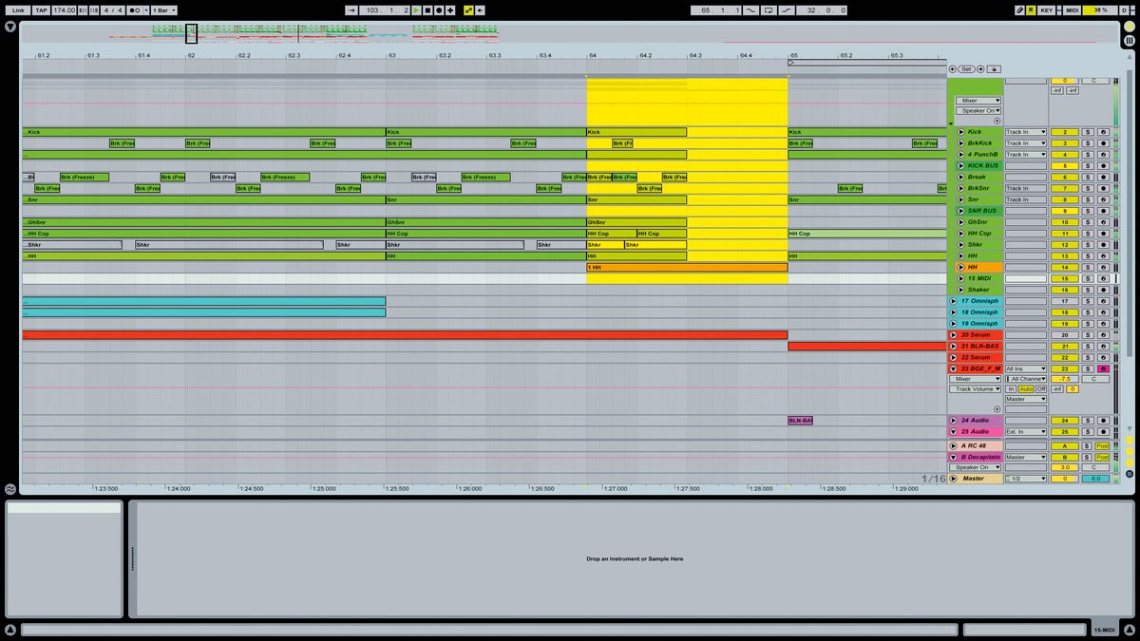1140x641 pixels.
Task: Click the arrangement Record button
Action: (x=439, y=9)
